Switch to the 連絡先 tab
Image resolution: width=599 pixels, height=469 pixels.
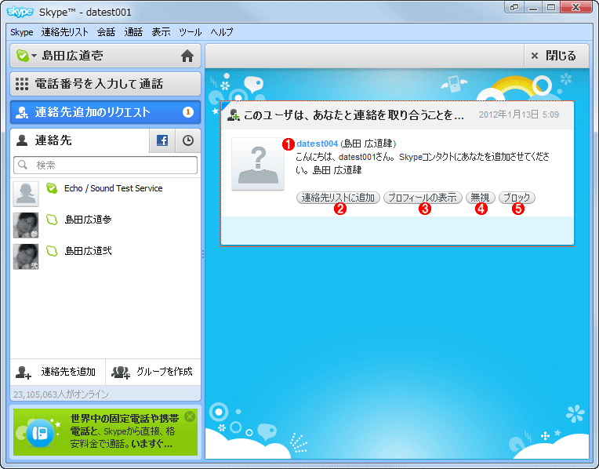tap(79, 140)
